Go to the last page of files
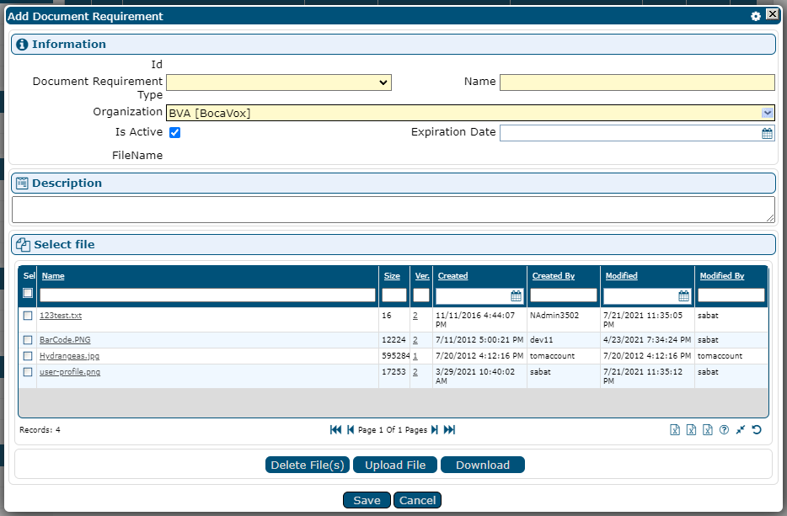This screenshot has width=787, height=516. click(x=449, y=430)
